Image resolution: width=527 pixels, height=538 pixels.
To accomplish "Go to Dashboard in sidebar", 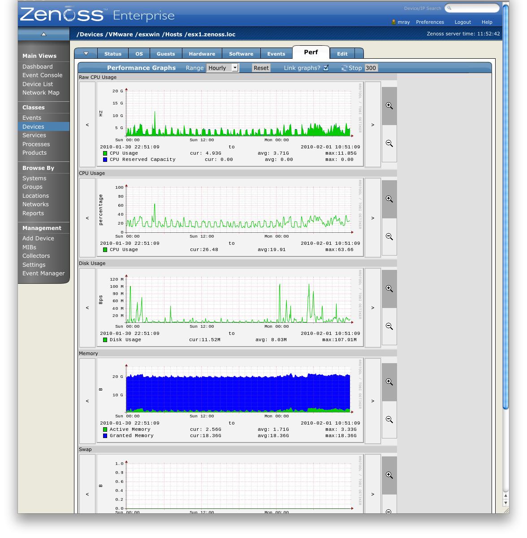I will pyautogui.click(x=38, y=66).
